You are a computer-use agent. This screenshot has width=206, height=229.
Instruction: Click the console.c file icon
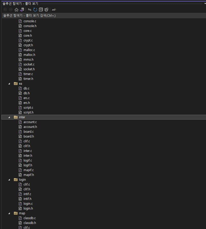[x=20, y=21]
